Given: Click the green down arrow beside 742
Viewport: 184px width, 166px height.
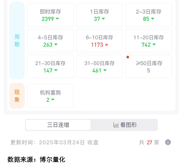Looking at the screenshot, I should (154, 44).
